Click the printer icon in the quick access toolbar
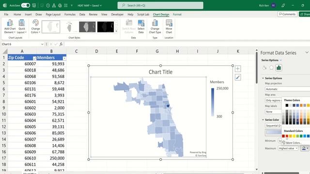 click(x=60, y=5)
